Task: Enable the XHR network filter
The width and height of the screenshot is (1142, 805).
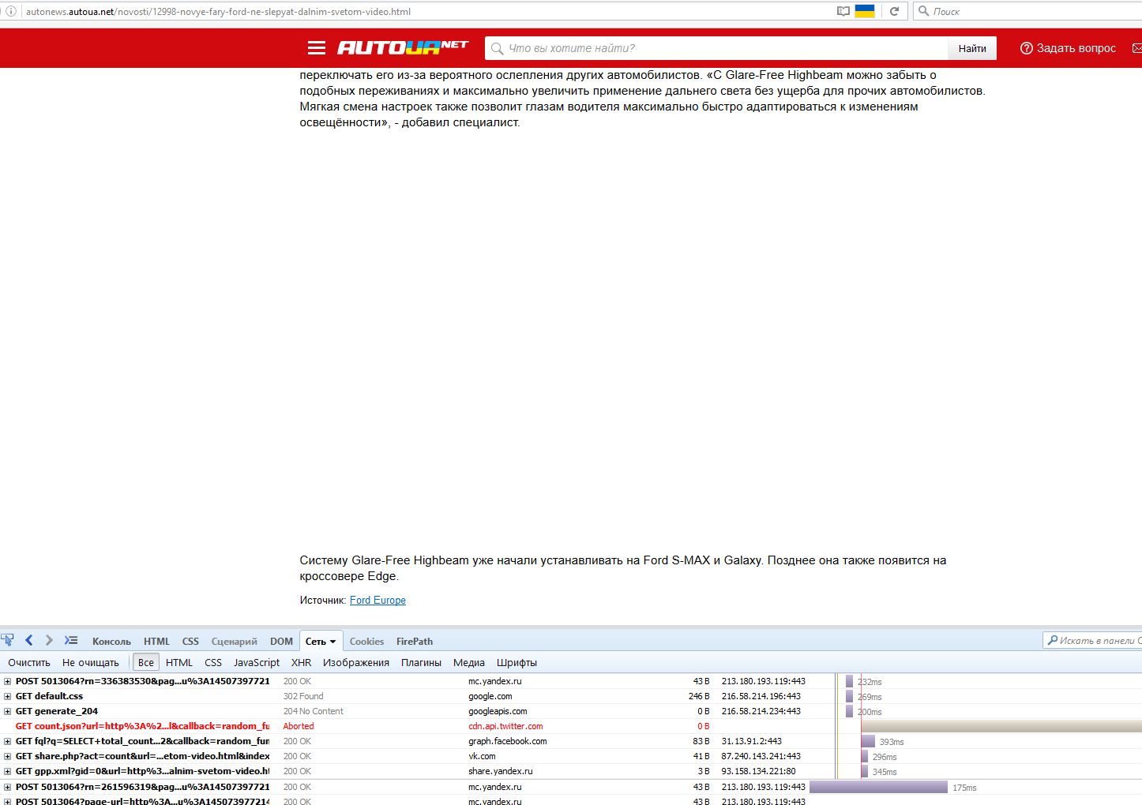Action: (301, 663)
